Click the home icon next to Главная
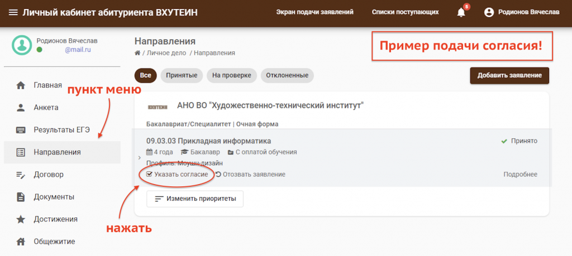The height and width of the screenshot is (256, 572). point(21,85)
